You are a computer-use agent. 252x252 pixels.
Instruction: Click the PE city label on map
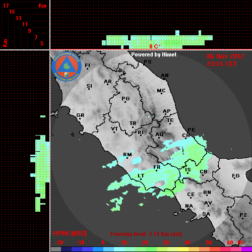tap(192, 130)
